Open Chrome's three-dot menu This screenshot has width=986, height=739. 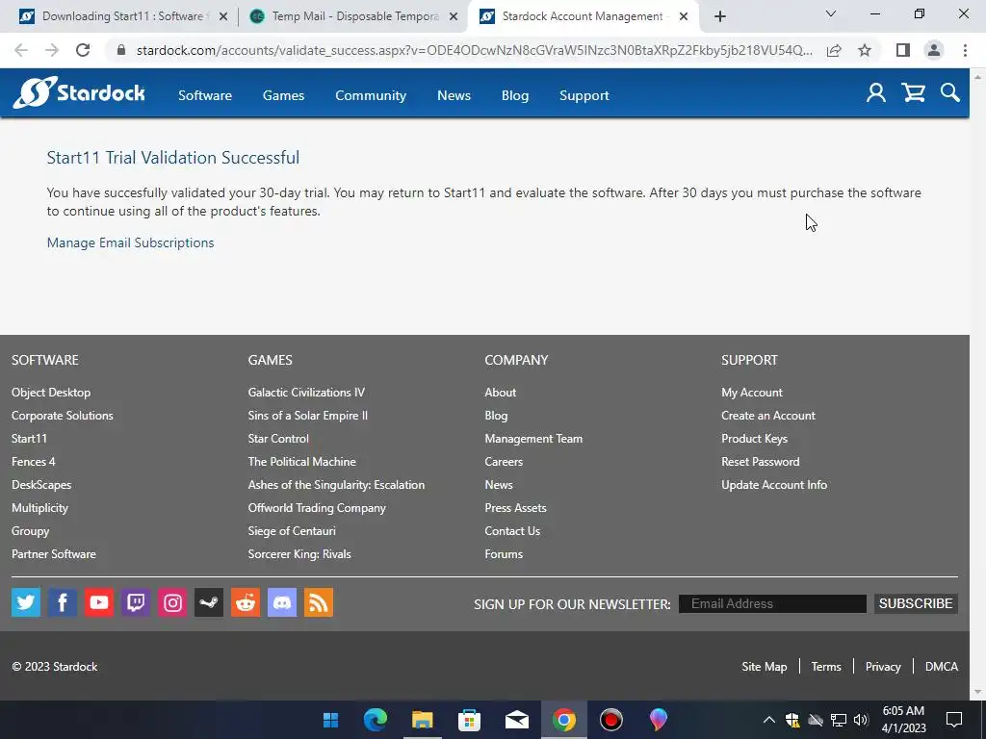point(965,50)
